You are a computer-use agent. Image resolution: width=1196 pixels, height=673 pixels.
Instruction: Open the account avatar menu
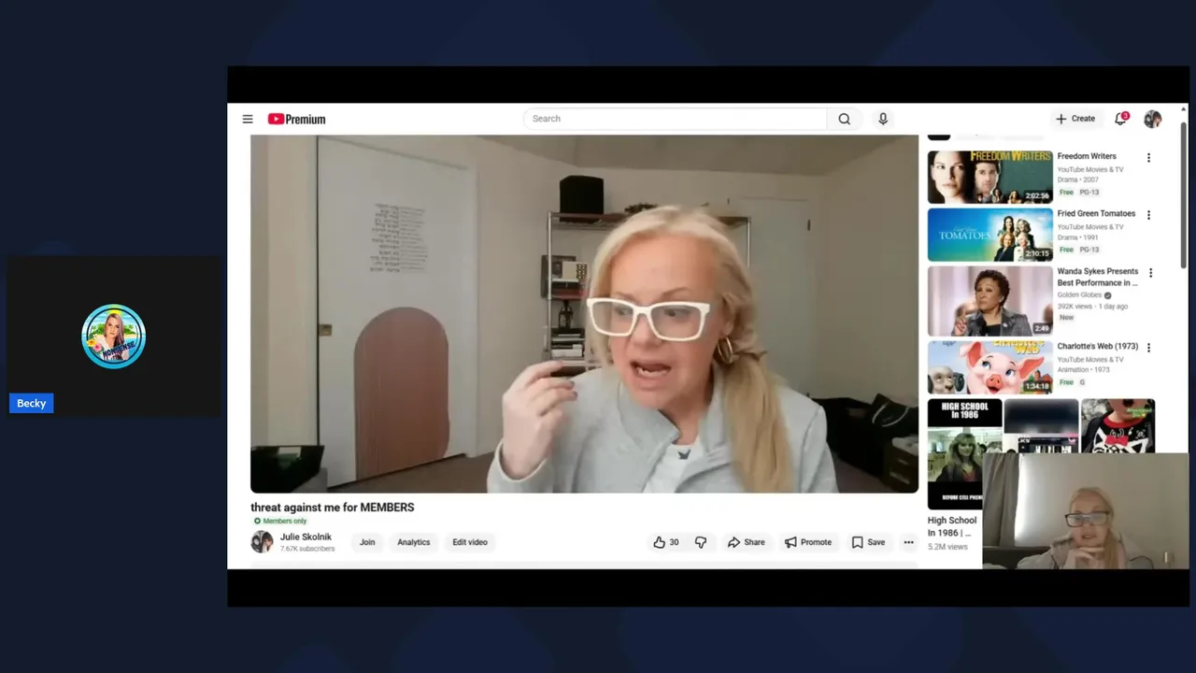coord(1153,119)
